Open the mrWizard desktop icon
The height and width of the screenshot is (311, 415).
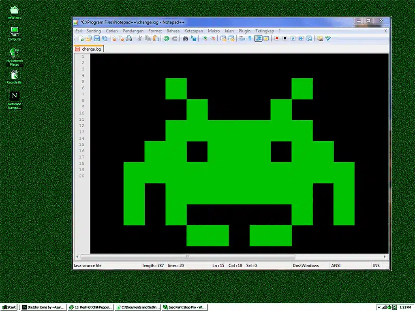(15, 13)
